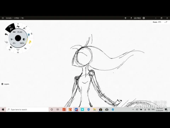
Task: Open the notification center icon
Action: coord(166,110)
